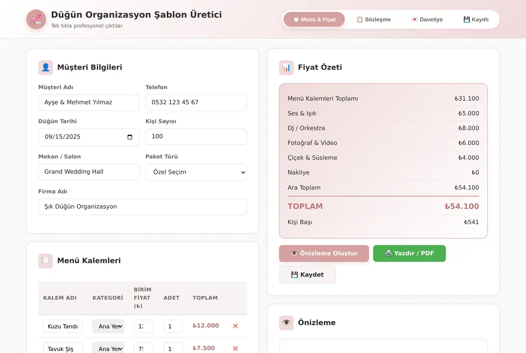
Task: Click the Menü Kalemleri Toplamı ₺31.100 value
Action: pos(467,99)
